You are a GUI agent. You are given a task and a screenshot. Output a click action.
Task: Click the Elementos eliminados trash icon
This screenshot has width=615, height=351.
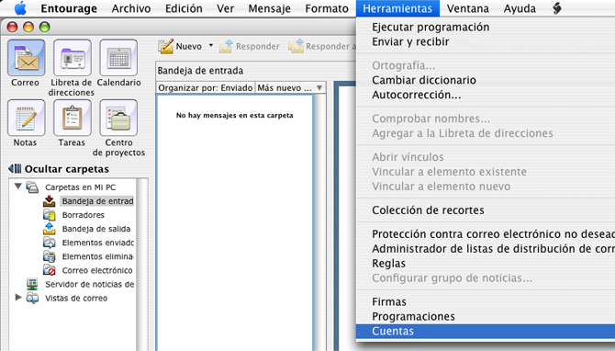(x=50, y=256)
